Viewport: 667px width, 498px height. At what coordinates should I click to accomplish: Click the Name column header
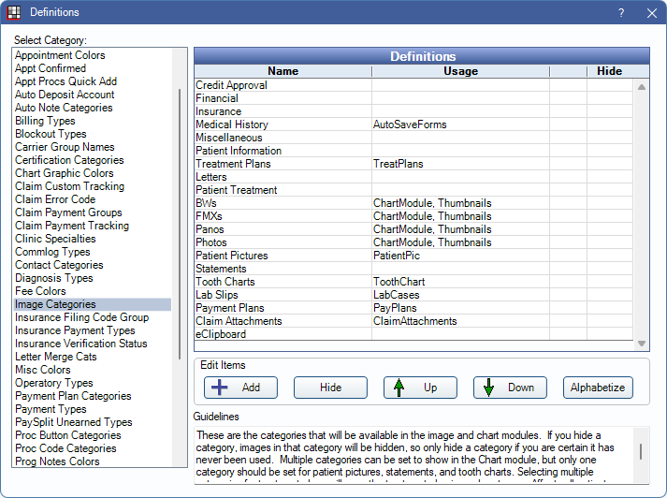click(283, 71)
